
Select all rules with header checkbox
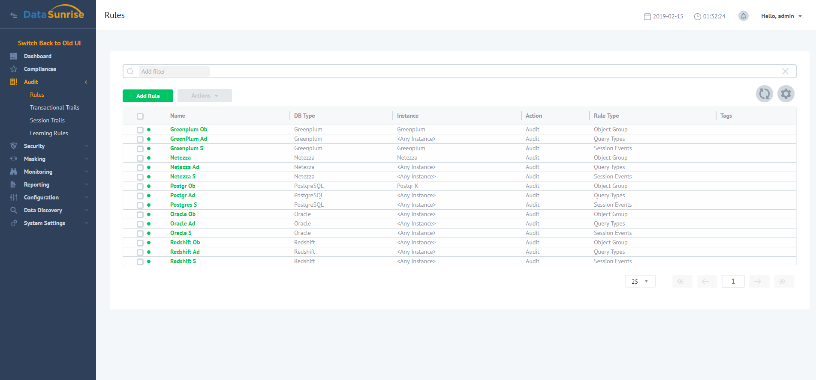point(140,116)
